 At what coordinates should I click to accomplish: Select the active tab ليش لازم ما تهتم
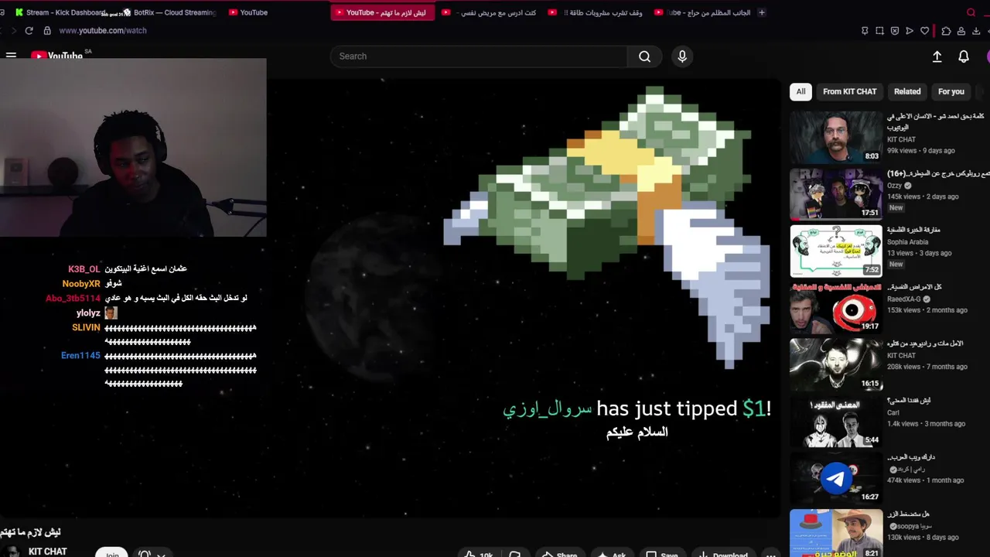pyautogui.click(x=383, y=12)
